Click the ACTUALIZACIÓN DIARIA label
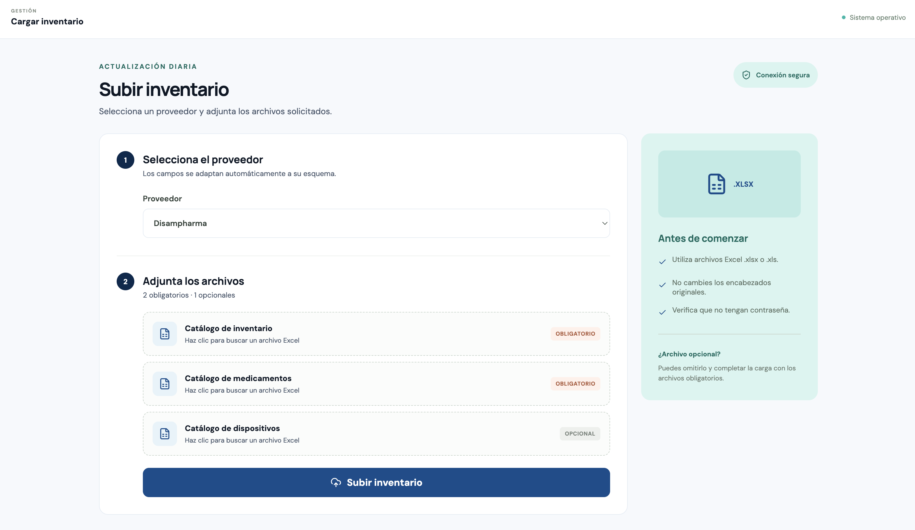 tap(148, 66)
